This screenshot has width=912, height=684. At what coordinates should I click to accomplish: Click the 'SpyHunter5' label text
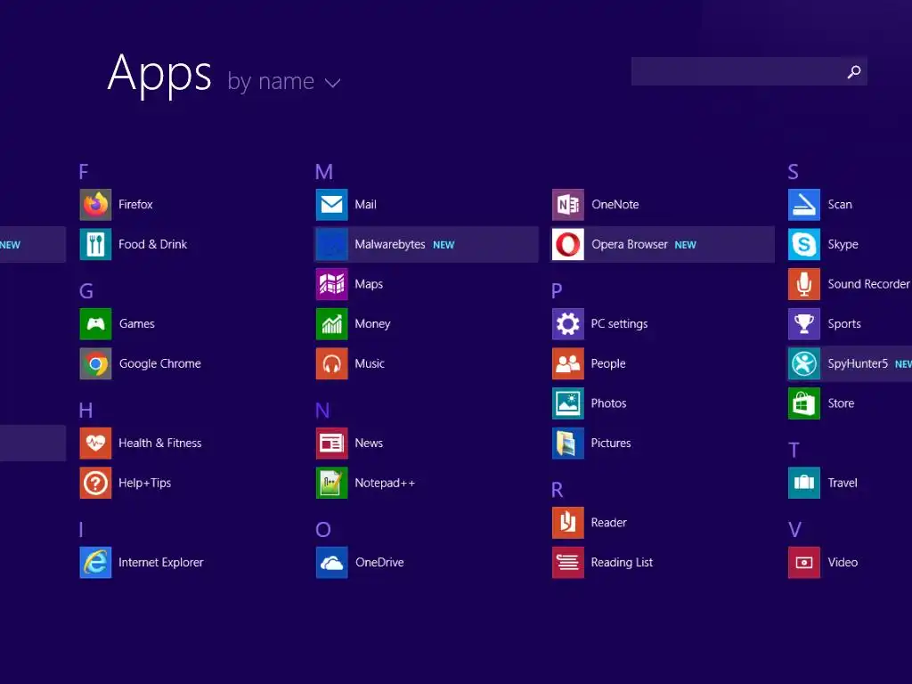pos(858,363)
